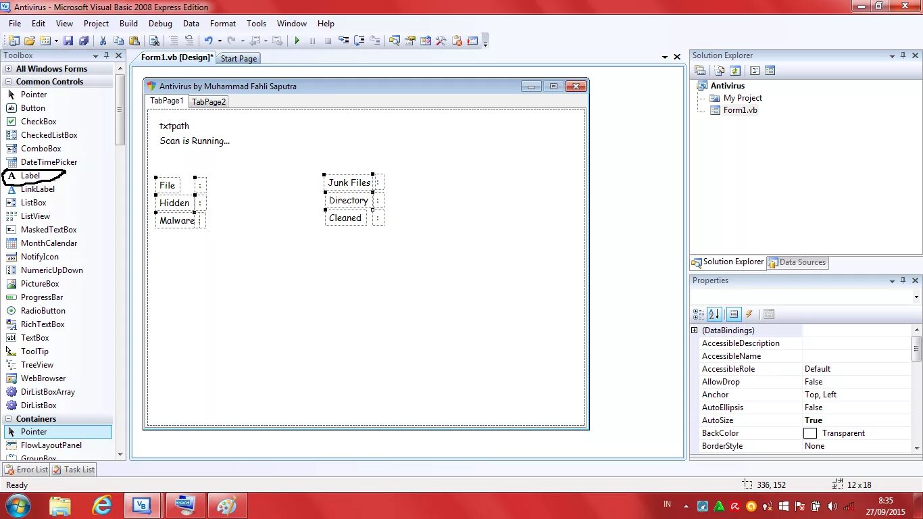Toggle auto-hide pin on Toolbox panel

pyautogui.click(x=106, y=55)
